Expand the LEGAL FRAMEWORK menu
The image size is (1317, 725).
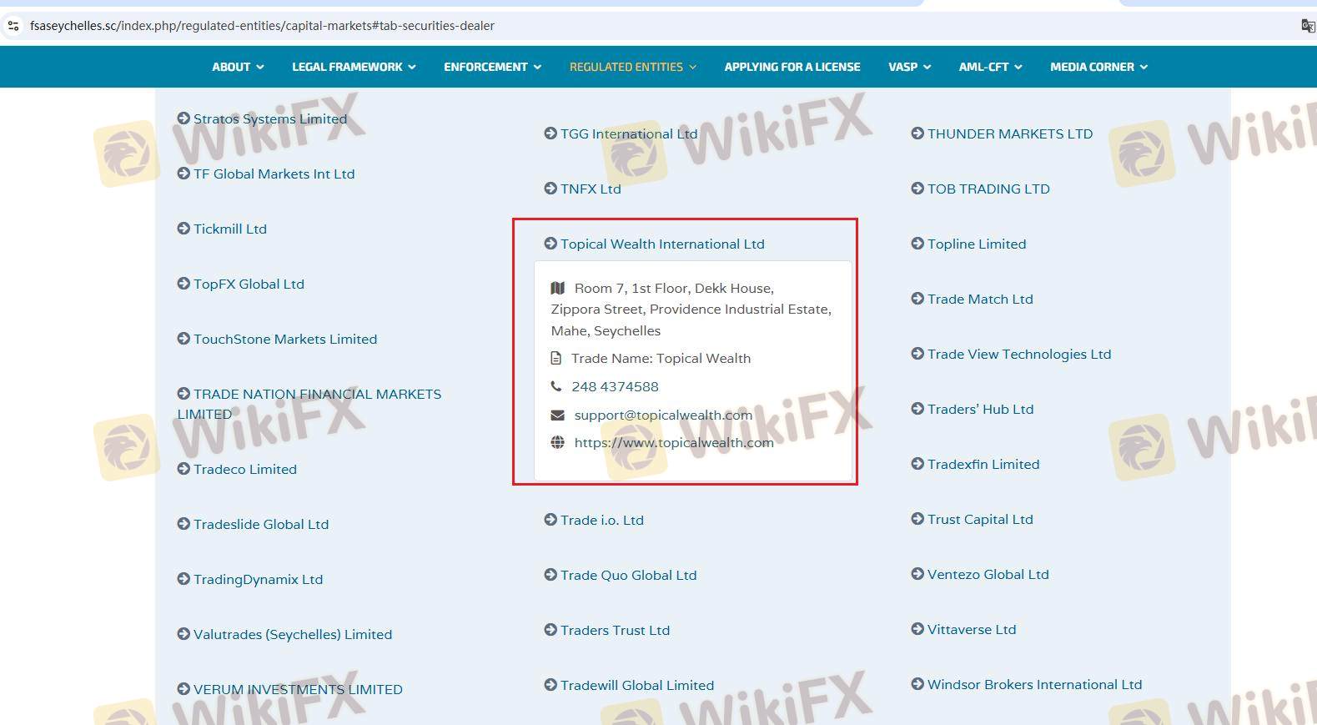click(x=353, y=67)
